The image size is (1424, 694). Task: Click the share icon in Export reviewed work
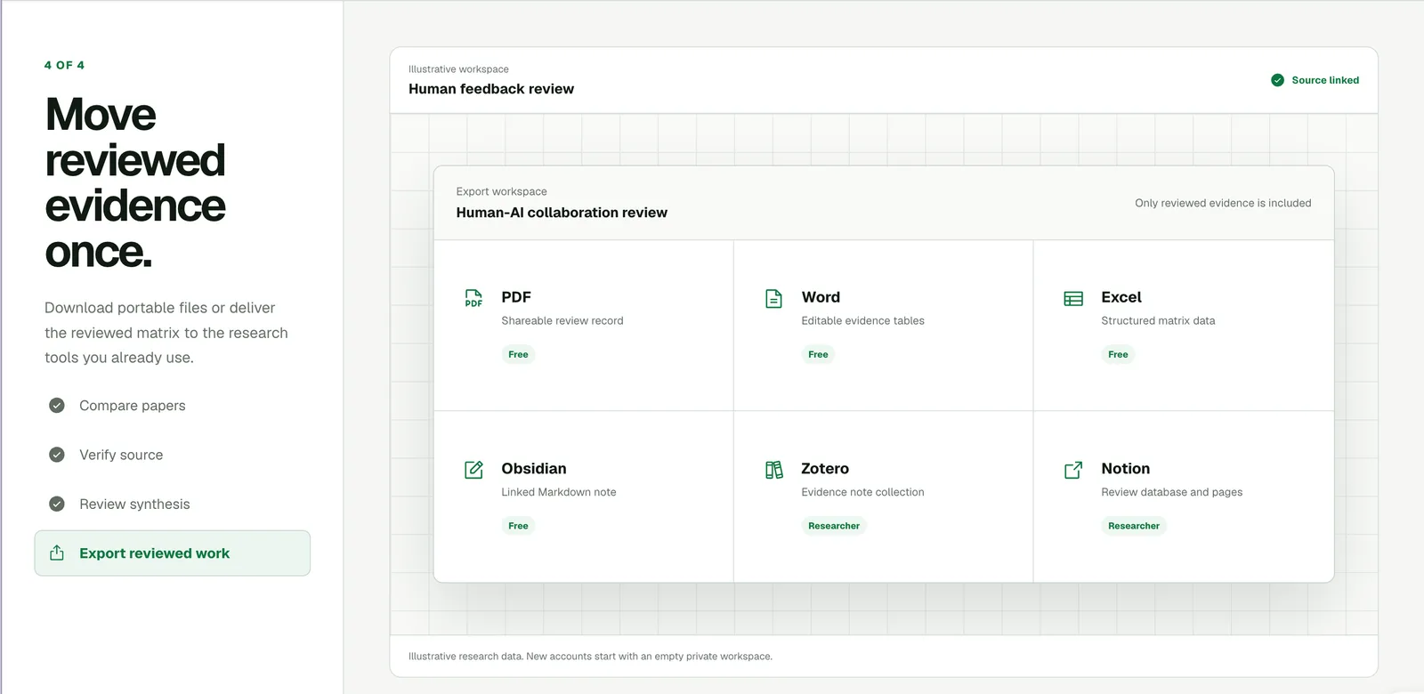click(57, 553)
